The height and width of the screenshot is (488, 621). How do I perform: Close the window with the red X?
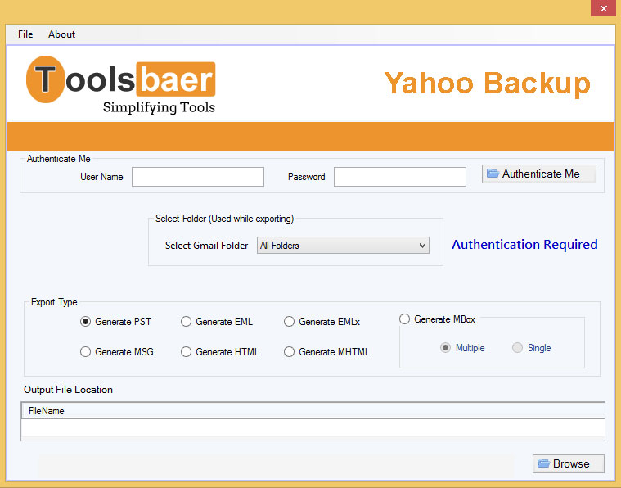[x=603, y=8]
